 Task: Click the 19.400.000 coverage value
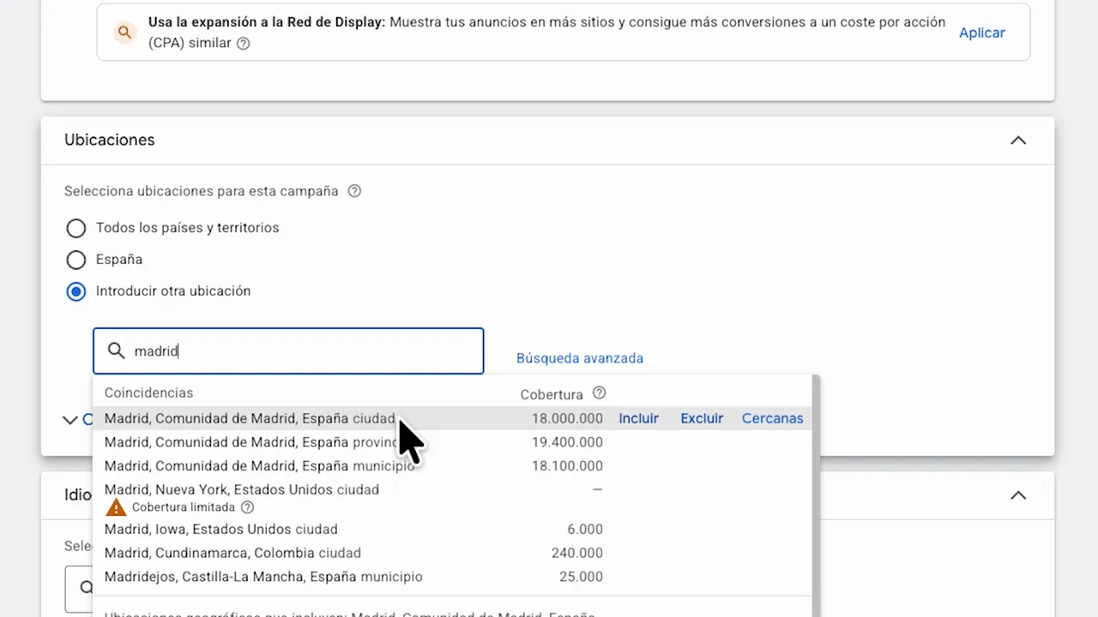pyautogui.click(x=567, y=442)
